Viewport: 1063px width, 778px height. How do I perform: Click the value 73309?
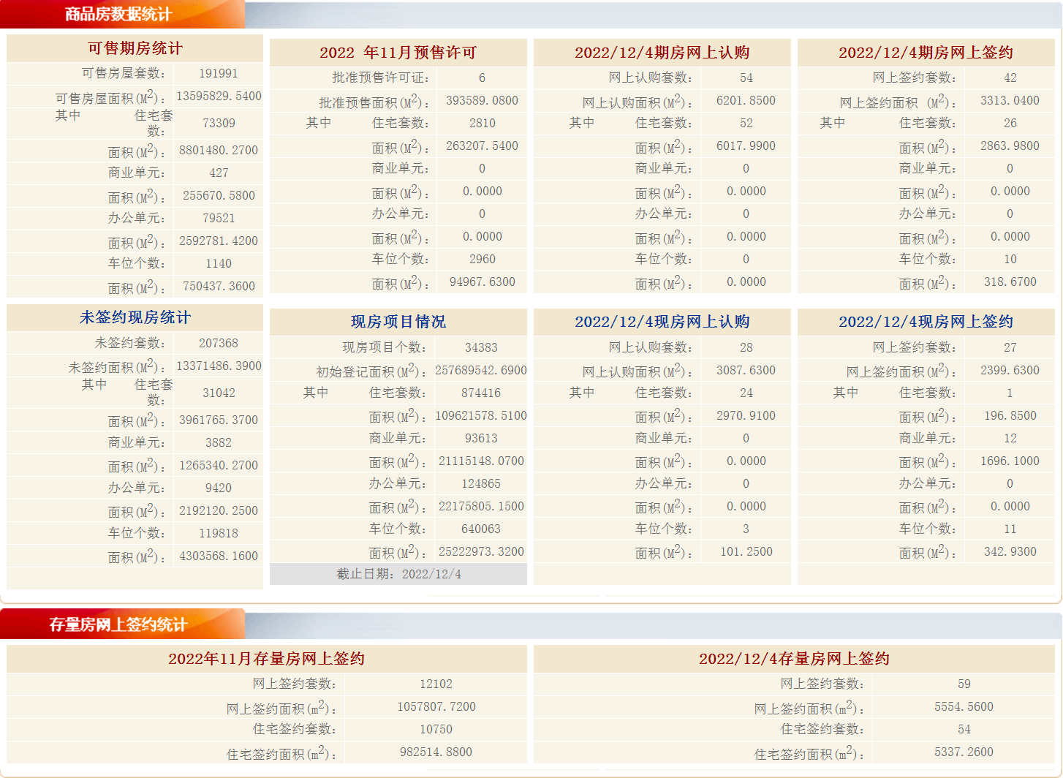click(219, 123)
